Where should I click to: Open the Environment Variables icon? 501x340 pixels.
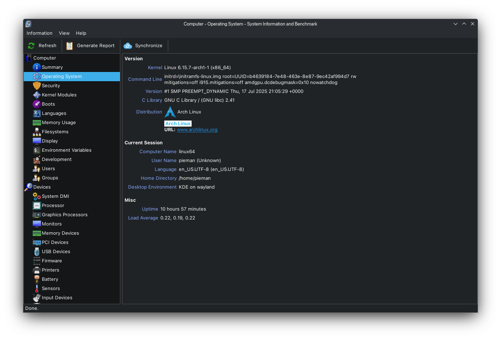coord(37,150)
